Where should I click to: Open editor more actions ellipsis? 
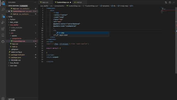tap(174, 2)
